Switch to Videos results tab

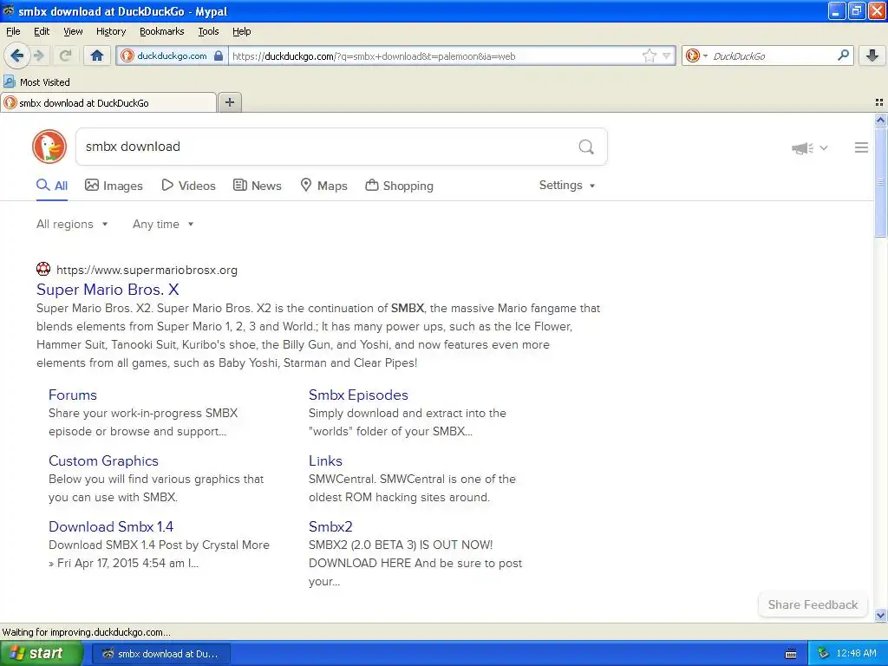click(188, 186)
